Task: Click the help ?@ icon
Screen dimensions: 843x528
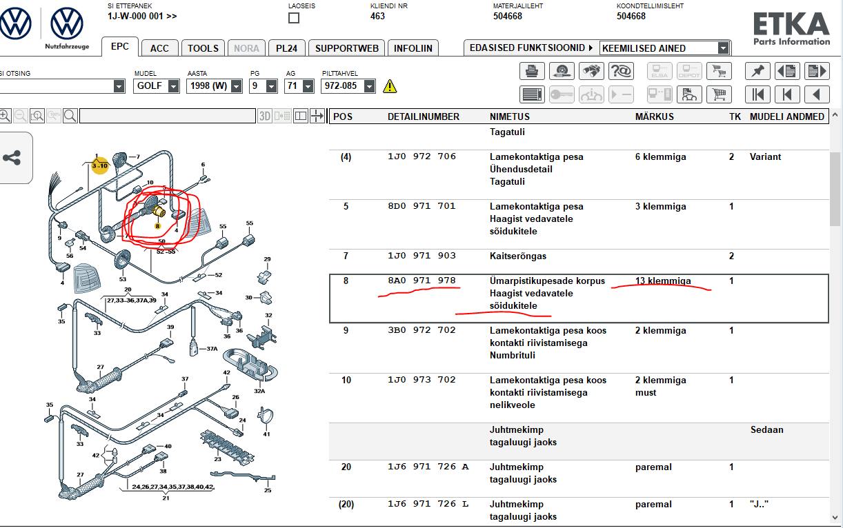Action: [622, 71]
